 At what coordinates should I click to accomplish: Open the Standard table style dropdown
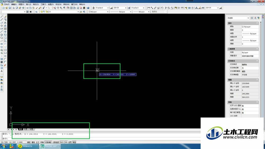click(143, 8)
